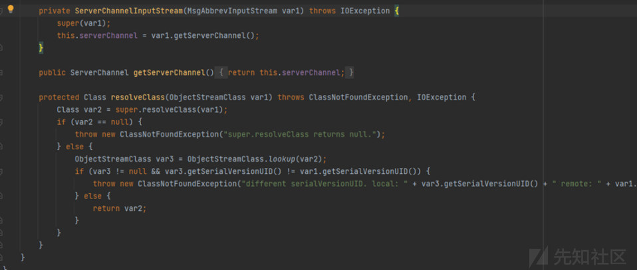Toggle fold marker on 'if (var2 == null)' line
637x270 pixels.
pyautogui.click(x=1, y=123)
